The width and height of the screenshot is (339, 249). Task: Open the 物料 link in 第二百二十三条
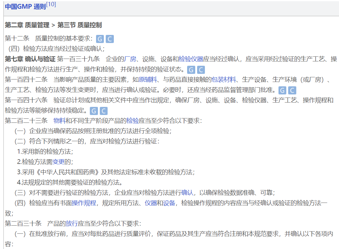click(59, 121)
